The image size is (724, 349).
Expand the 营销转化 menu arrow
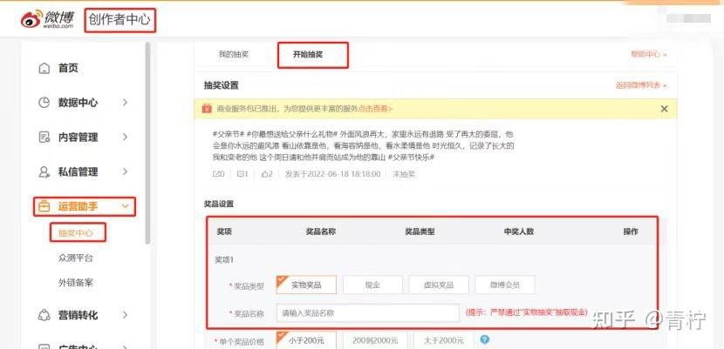pyautogui.click(x=125, y=315)
